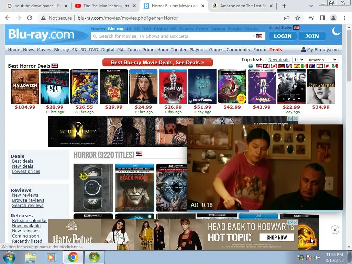The image size is (352, 264).
Task: Share this page via the share icon
Action: (287, 18)
